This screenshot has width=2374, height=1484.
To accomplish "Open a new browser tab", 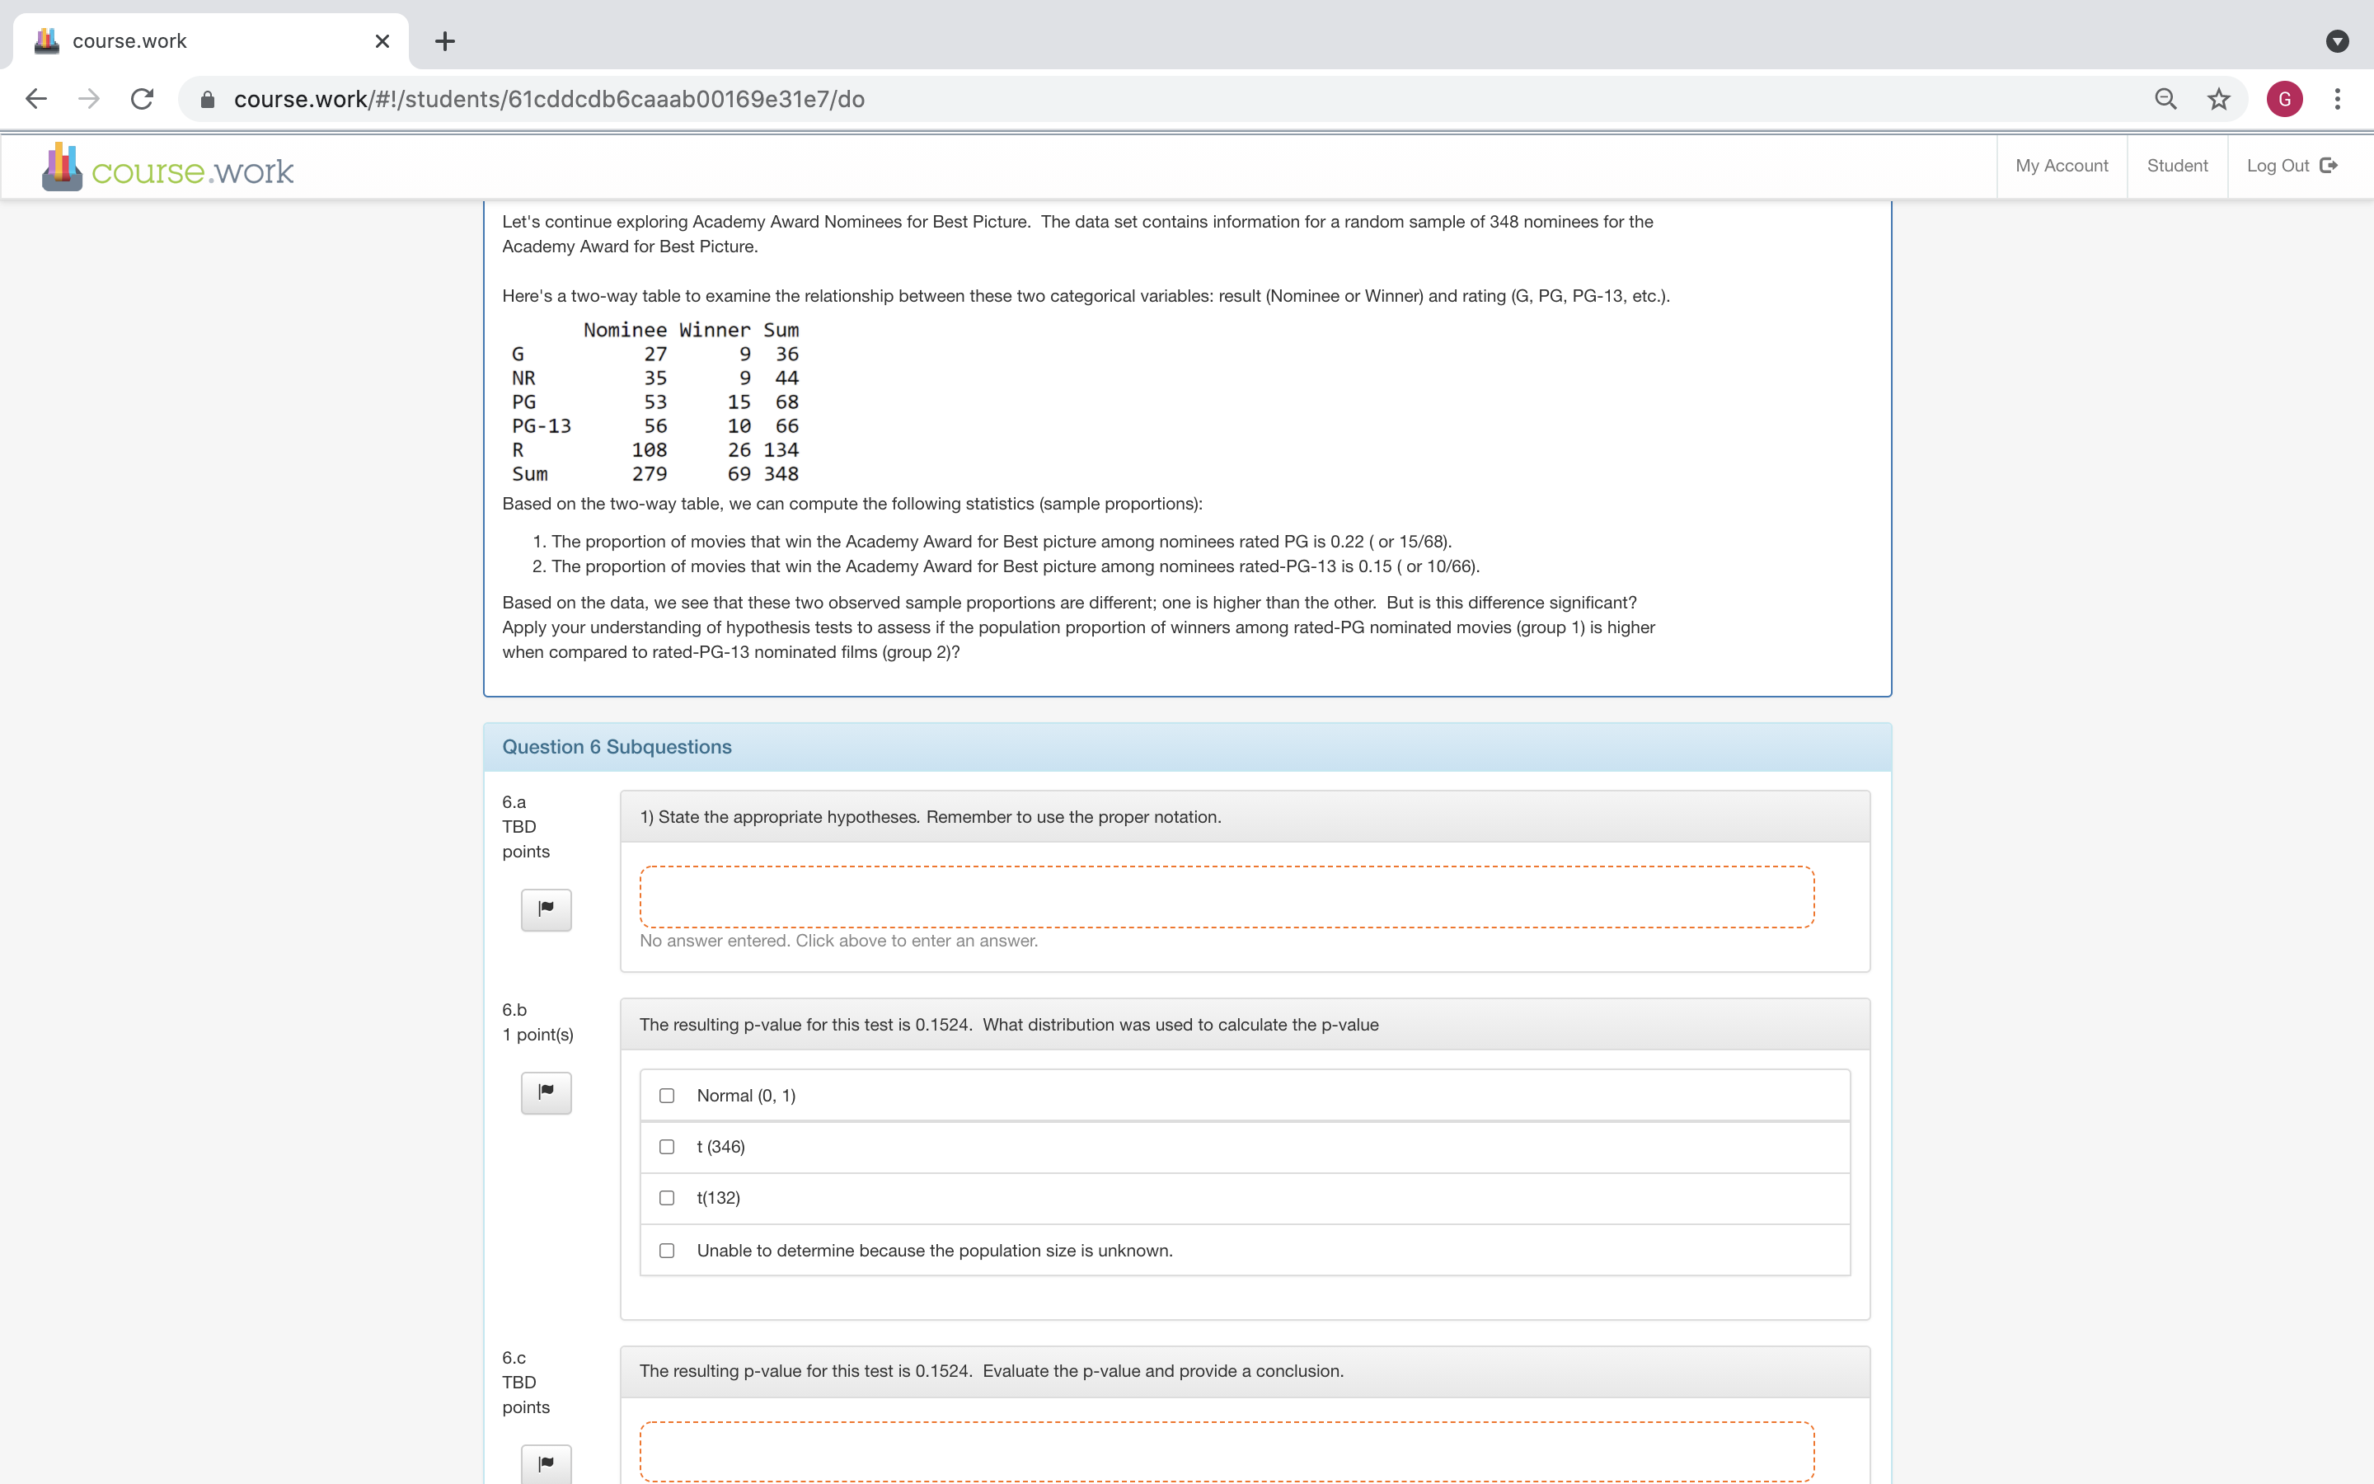I will (444, 41).
